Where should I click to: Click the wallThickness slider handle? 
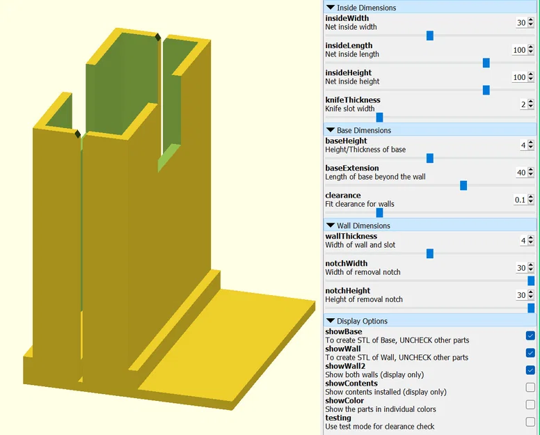[x=430, y=253]
